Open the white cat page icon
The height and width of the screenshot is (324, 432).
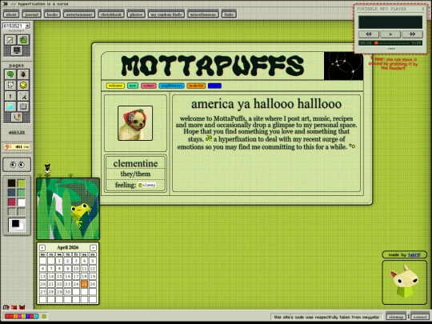10,85
